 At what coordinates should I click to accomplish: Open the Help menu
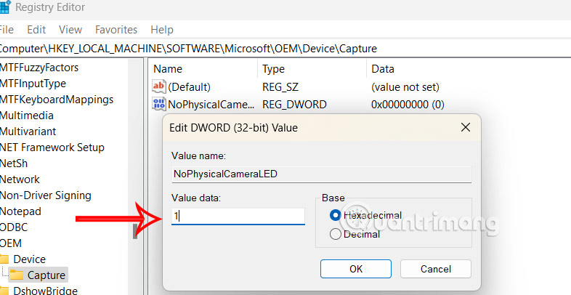pos(162,30)
